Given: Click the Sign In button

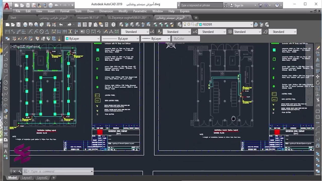Looking at the screenshot, I should click(238, 5).
